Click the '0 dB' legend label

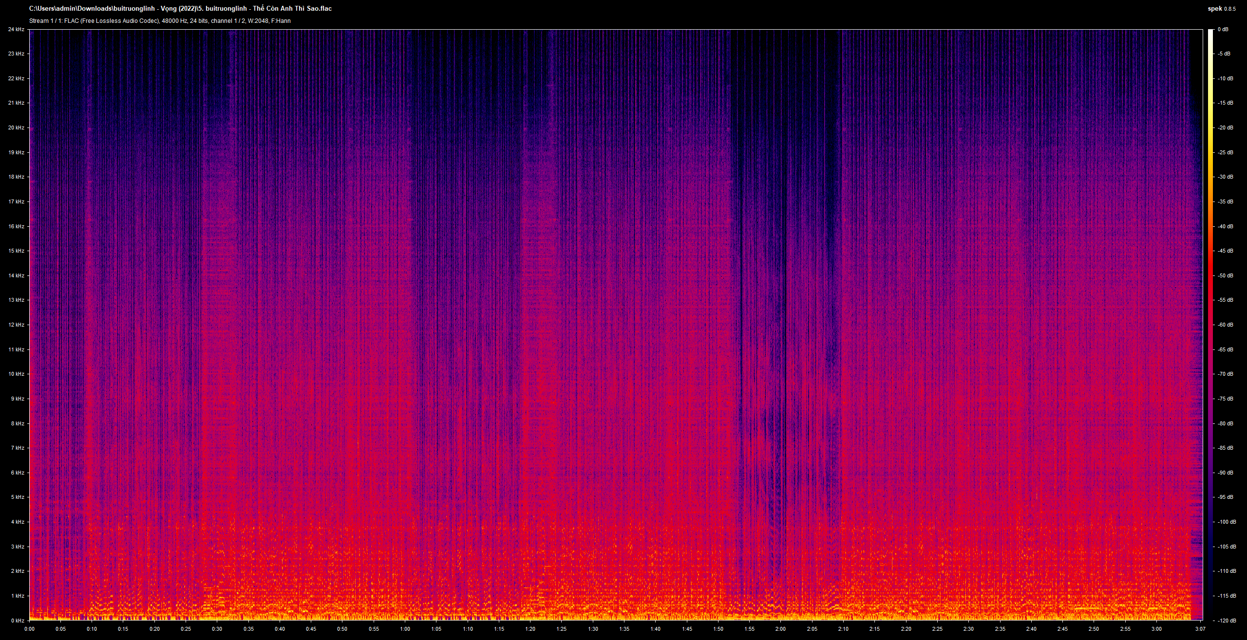(1223, 29)
